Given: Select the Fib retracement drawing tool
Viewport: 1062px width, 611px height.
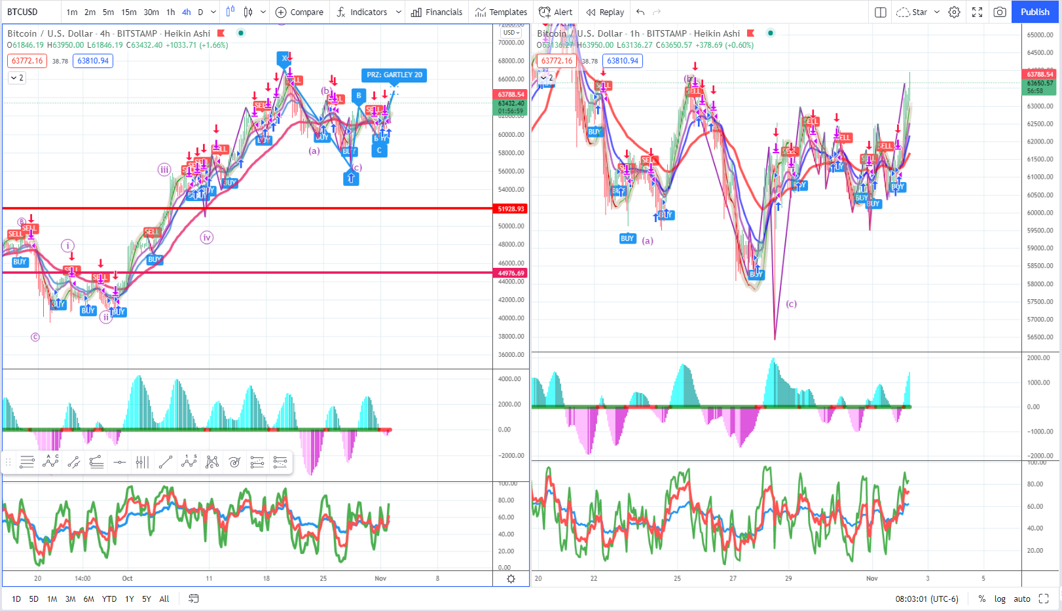Looking at the screenshot, I should [x=96, y=462].
